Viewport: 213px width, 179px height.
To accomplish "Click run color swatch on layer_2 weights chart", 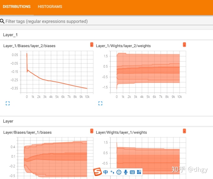I will point(184,45).
